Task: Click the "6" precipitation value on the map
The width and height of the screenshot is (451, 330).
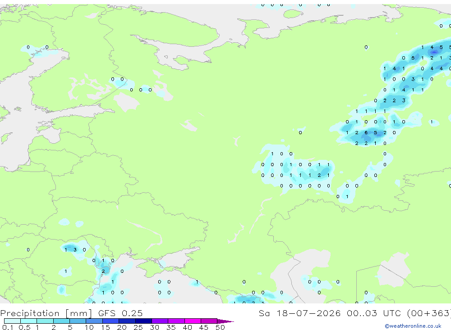Action: point(366,133)
